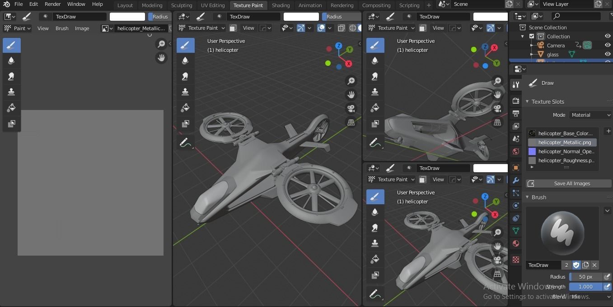Open the Brush menu in image editor
613x307 pixels.
click(x=62, y=28)
